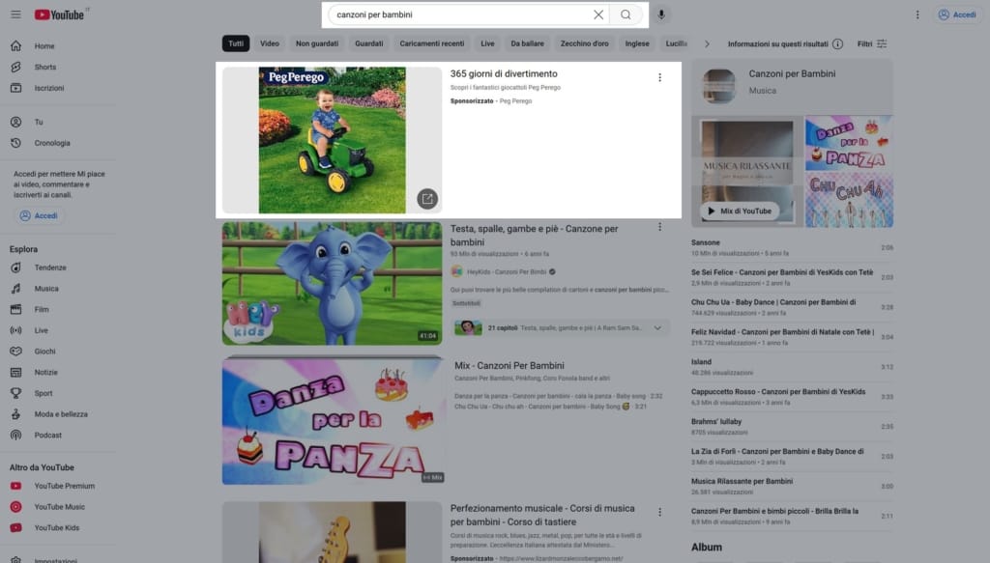The width and height of the screenshot is (990, 563).
Task: Open the Filtri options
Action: [872, 43]
